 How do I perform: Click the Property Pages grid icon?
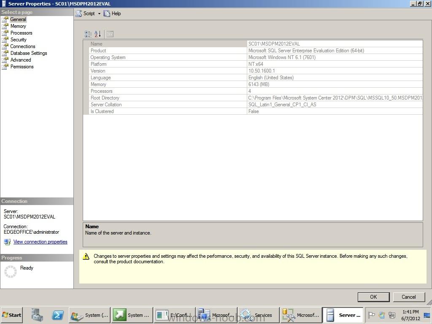(x=110, y=34)
